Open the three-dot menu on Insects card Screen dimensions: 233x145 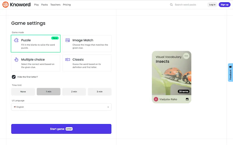186,56
